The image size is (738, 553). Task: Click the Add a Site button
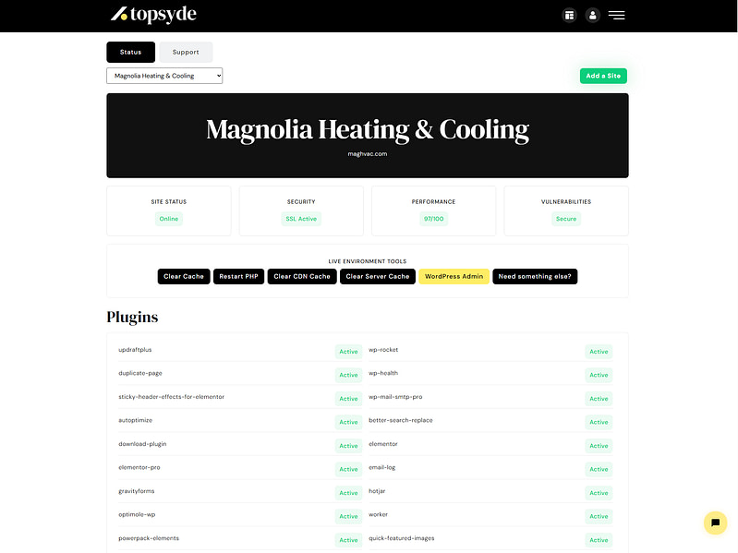603,76
